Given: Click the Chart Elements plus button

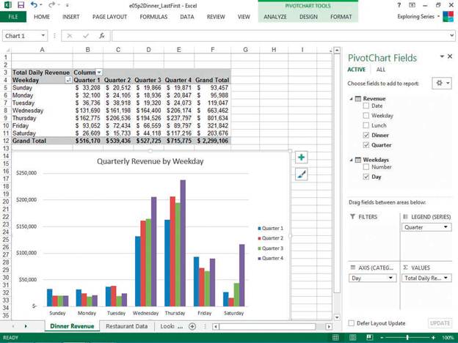Looking at the screenshot, I should pyautogui.click(x=302, y=158).
